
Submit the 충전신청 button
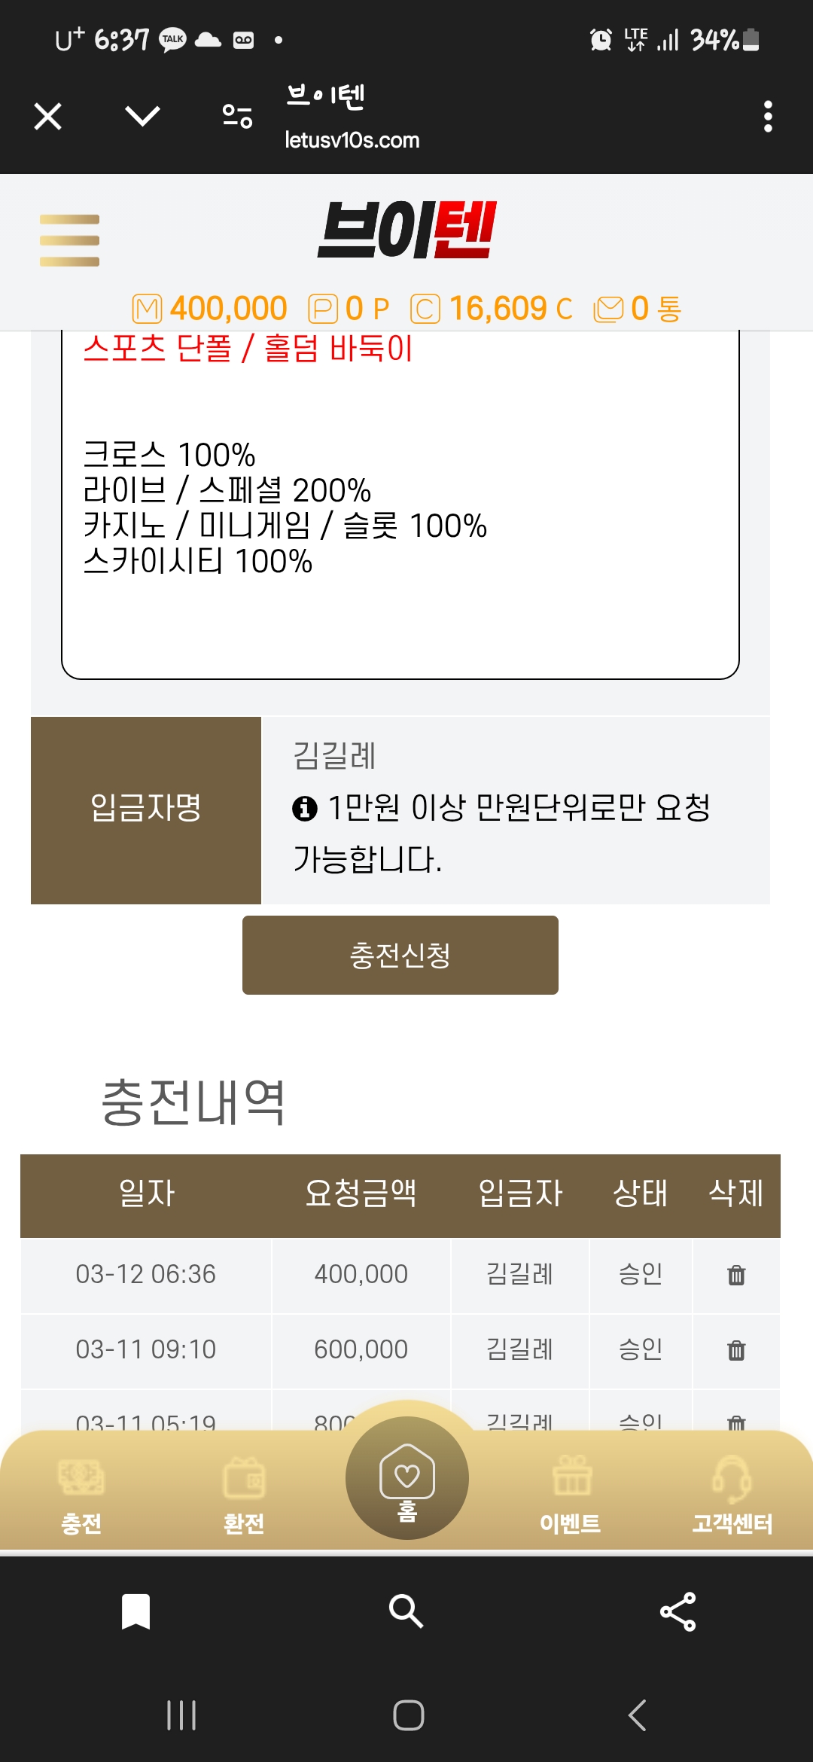[400, 955]
